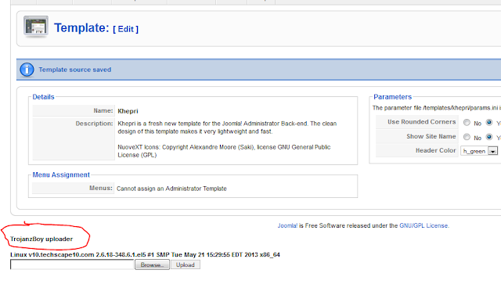The width and height of the screenshot is (501, 295).
Task: Select Yes for Use Rounded Corners
Action: (x=488, y=122)
